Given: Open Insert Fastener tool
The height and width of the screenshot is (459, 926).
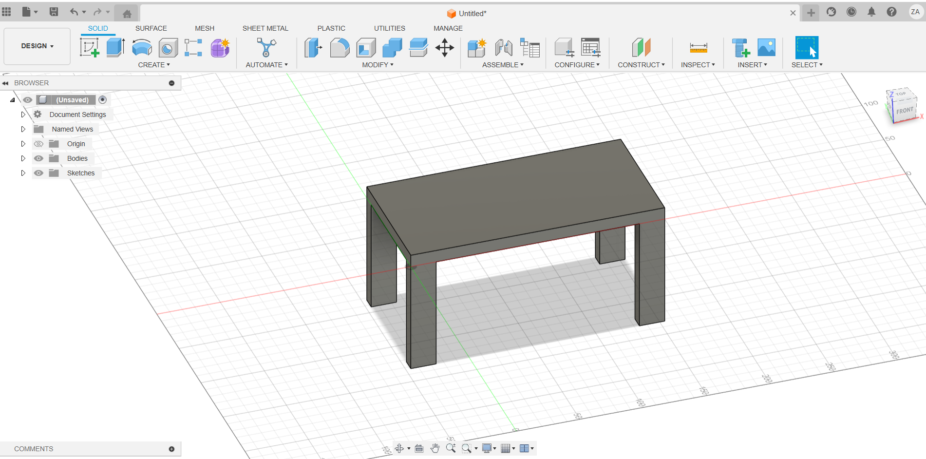Looking at the screenshot, I should coord(740,48).
